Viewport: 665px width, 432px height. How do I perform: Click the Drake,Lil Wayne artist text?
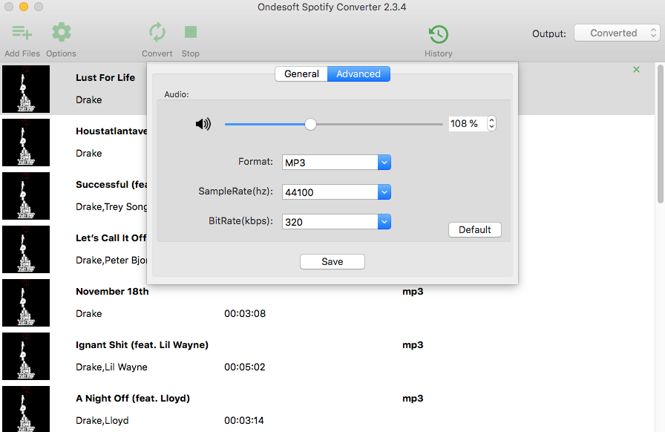tap(111, 367)
